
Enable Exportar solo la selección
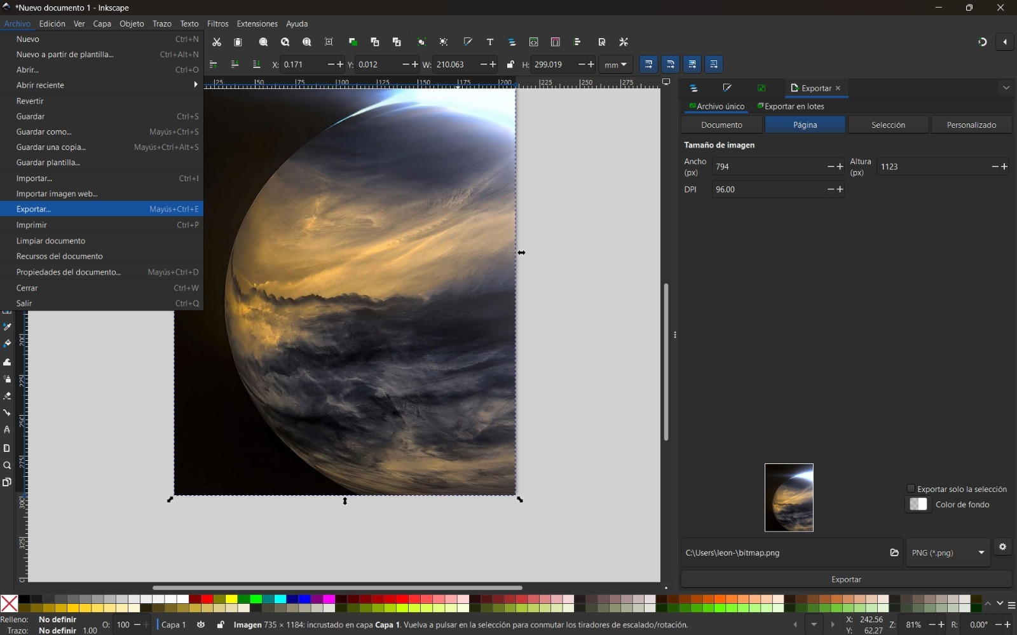coord(912,489)
